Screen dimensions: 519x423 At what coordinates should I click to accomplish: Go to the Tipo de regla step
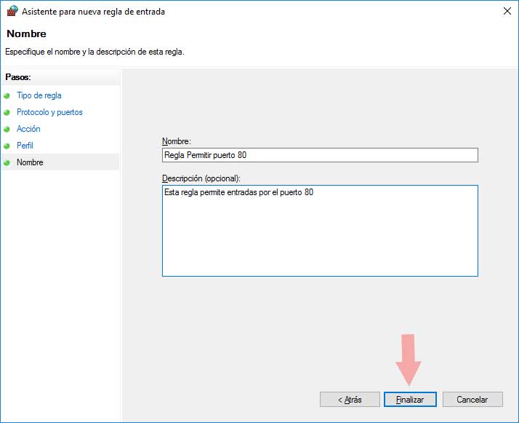(x=39, y=95)
